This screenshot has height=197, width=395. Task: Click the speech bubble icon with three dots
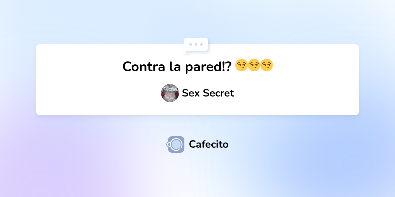click(196, 45)
